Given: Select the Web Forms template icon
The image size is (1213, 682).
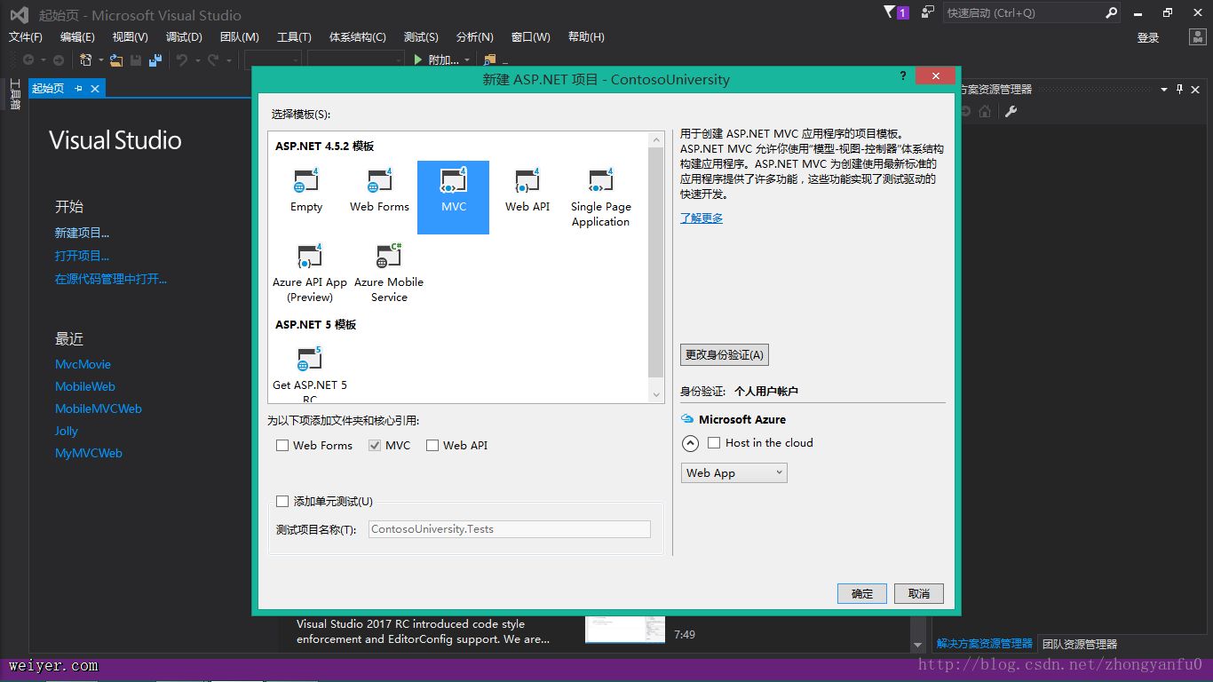Looking at the screenshot, I should pyautogui.click(x=380, y=182).
